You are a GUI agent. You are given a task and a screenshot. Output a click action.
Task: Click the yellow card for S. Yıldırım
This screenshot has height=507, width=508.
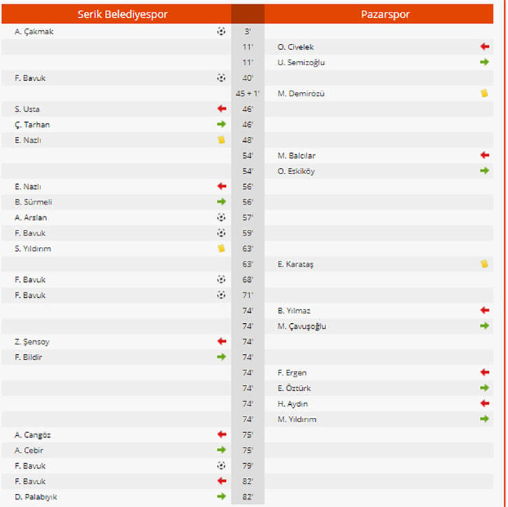221,248
